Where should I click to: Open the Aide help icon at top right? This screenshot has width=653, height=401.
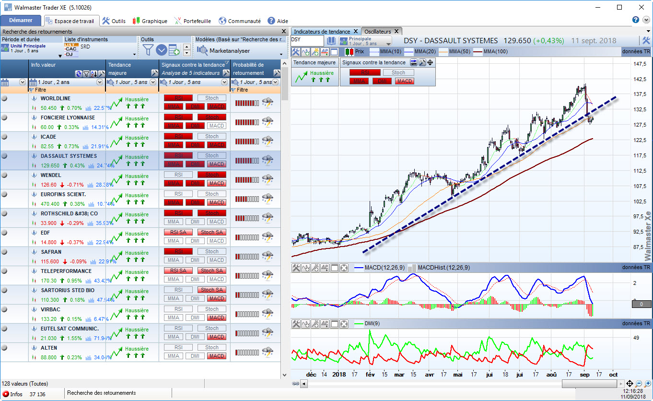click(x=636, y=20)
